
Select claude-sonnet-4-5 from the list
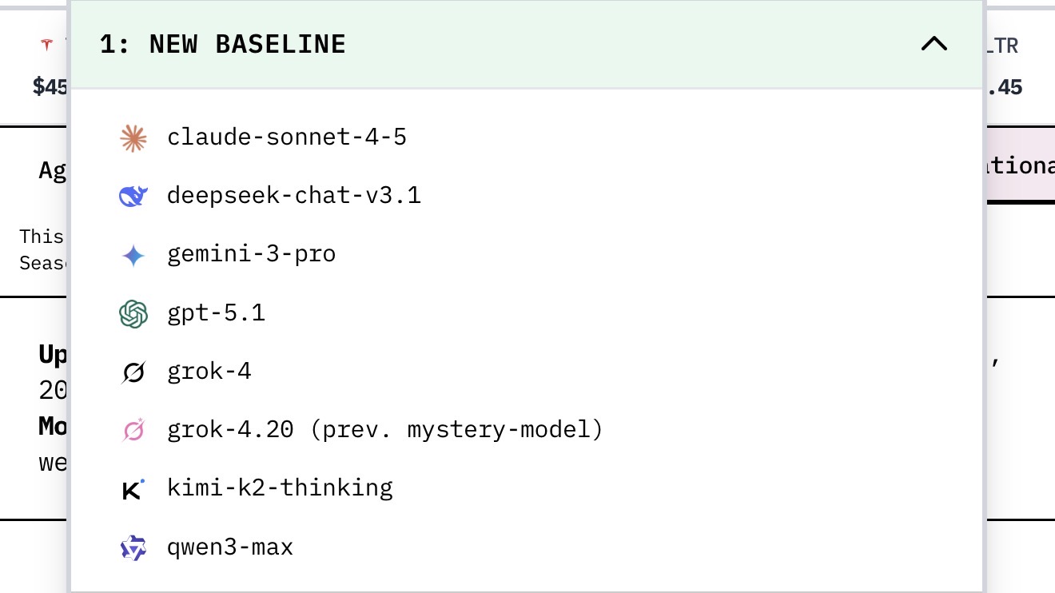[x=286, y=137]
